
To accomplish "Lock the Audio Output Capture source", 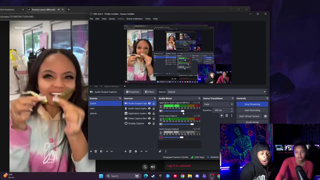I will [x=153, y=103].
